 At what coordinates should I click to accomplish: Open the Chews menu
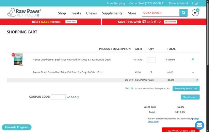(91, 13)
